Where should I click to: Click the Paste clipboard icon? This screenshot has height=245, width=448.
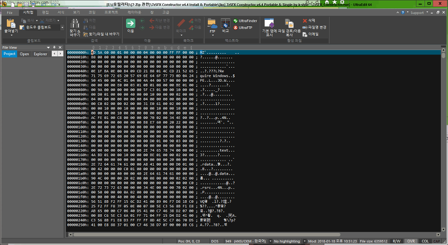(11, 24)
